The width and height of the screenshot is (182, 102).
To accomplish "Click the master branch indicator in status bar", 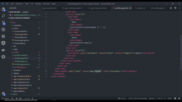I will [x=5, y=98].
